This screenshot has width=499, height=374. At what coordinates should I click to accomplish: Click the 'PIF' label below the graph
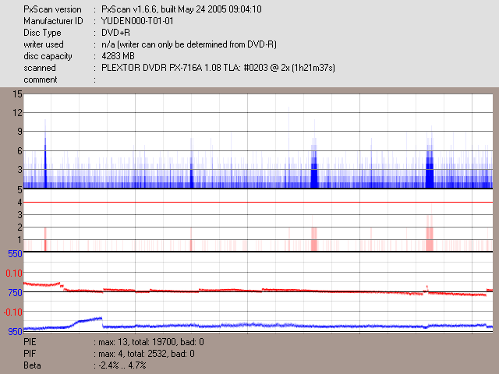tap(30, 354)
